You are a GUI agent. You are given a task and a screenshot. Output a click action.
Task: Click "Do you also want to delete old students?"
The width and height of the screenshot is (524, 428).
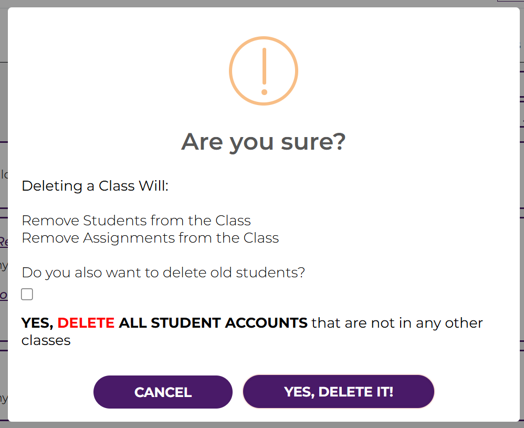163,273
